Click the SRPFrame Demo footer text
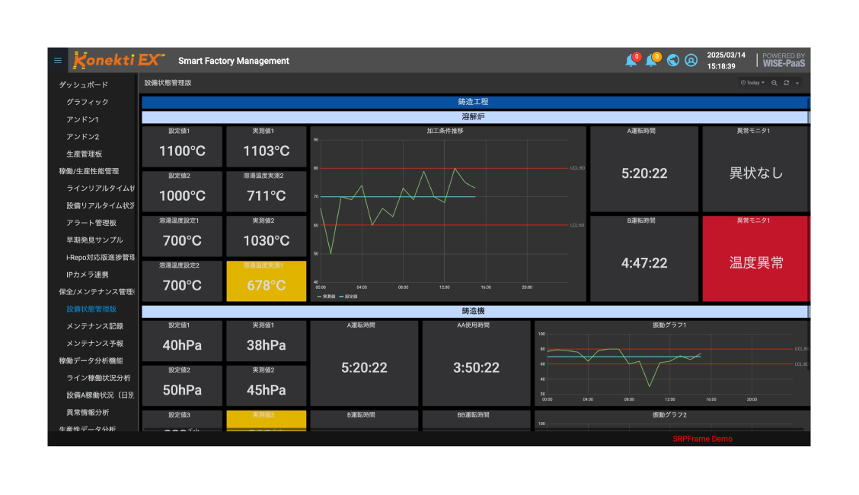The height and width of the screenshot is (495, 859). (702, 439)
